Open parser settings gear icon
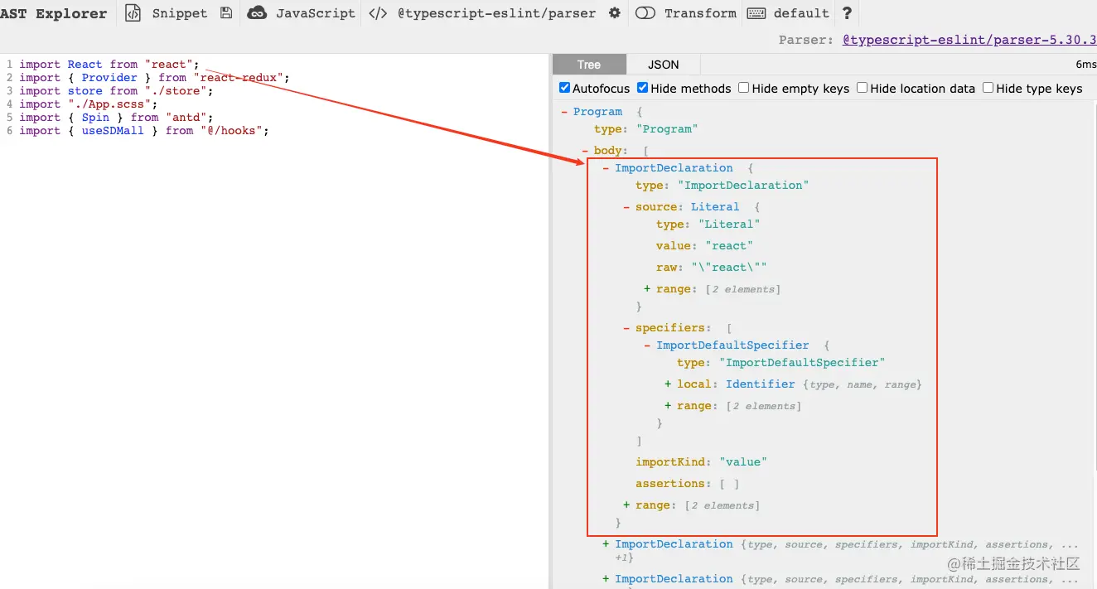1097x589 pixels. pyautogui.click(x=614, y=13)
